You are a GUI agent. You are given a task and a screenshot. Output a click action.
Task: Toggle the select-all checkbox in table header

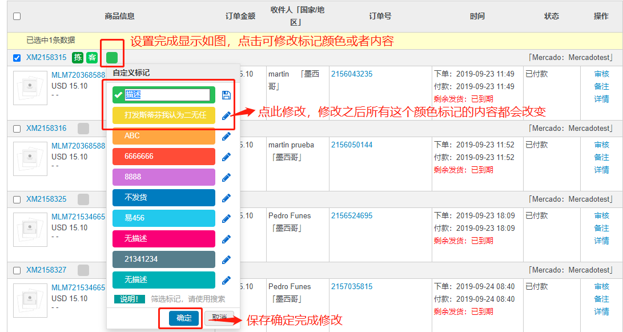coord(17,16)
